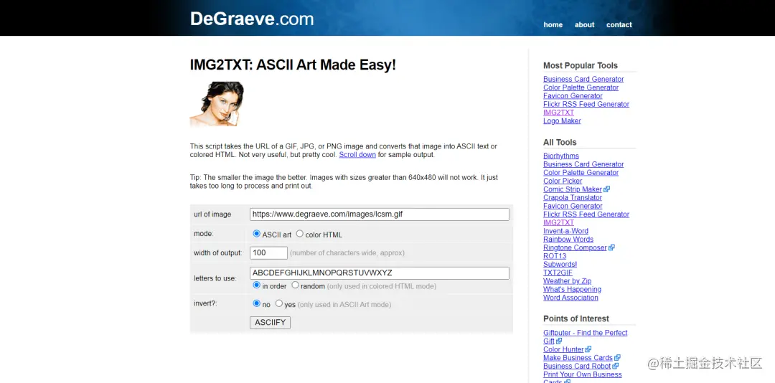This screenshot has height=383, width=775.
Task: Focus the url of image field
Action: [379, 214]
